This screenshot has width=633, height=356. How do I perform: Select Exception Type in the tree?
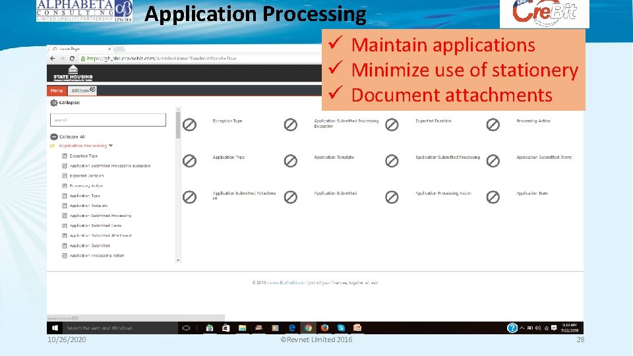tap(84, 156)
